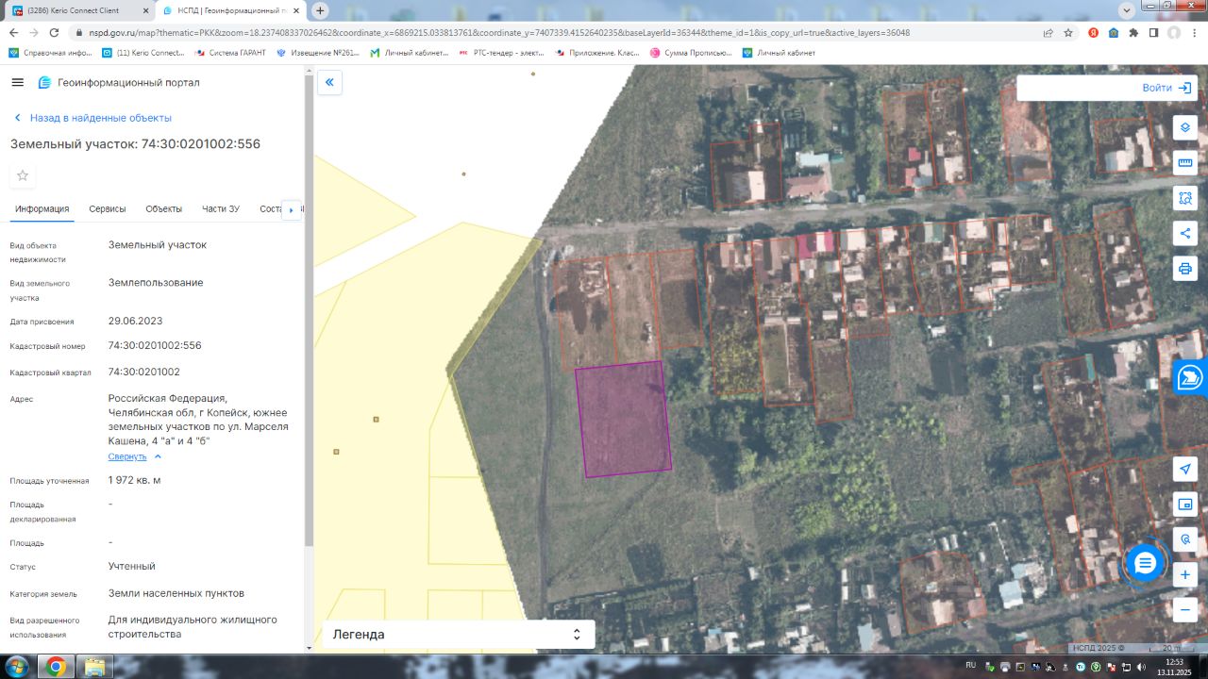Activate the search-by-area selection tool
1208x679 pixels.
(1185, 198)
